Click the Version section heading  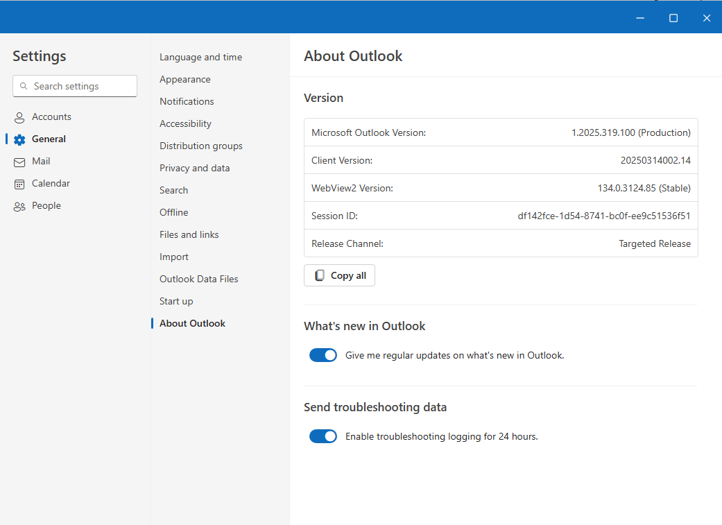coord(323,98)
